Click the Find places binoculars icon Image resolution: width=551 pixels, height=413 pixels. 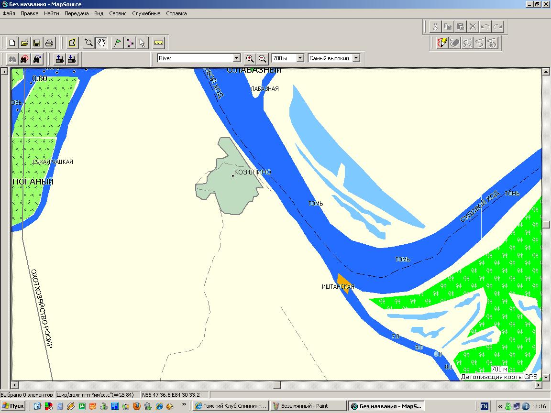point(12,59)
